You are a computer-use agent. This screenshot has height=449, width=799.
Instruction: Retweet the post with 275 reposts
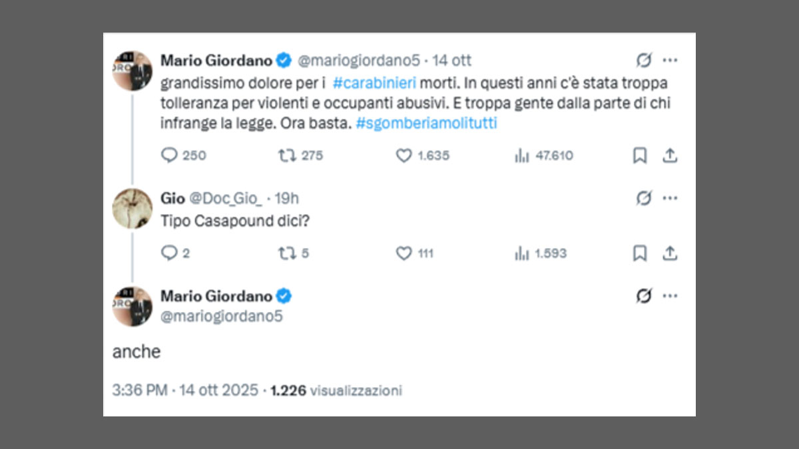pyautogui.click(x=286, y=156)
